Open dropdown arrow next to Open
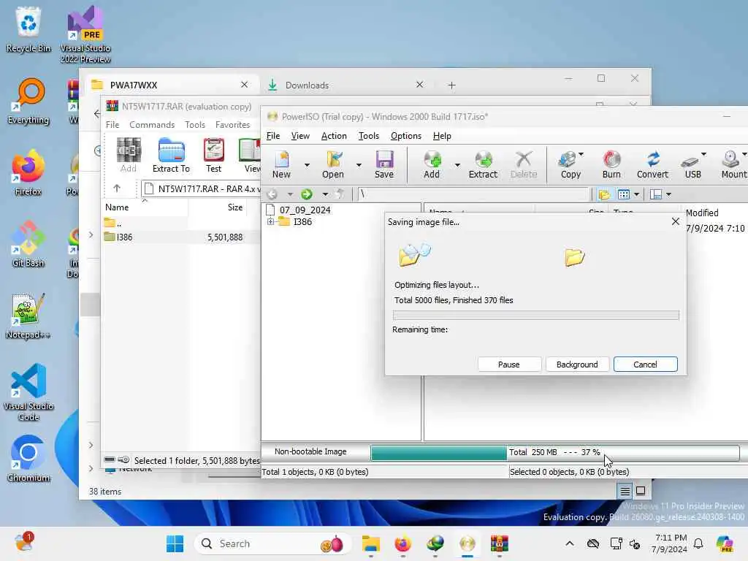Screen dimensions: 748x561 [x=359, y=165]
